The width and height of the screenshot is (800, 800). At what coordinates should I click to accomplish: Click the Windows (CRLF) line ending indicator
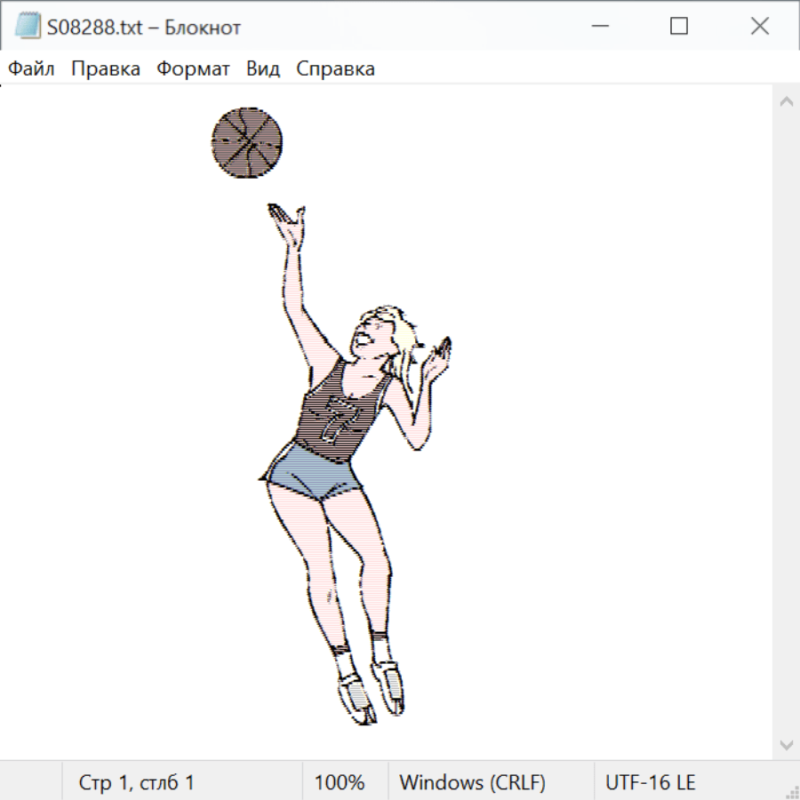coord(472,783)
